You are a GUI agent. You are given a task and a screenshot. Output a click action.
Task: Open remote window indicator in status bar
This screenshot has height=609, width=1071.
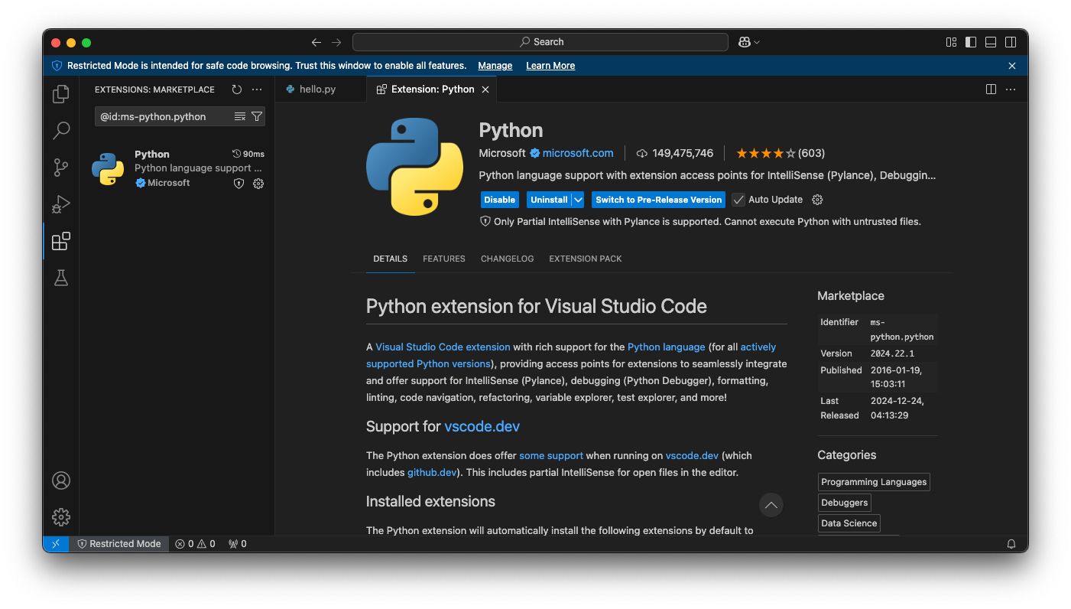(56, 544)
